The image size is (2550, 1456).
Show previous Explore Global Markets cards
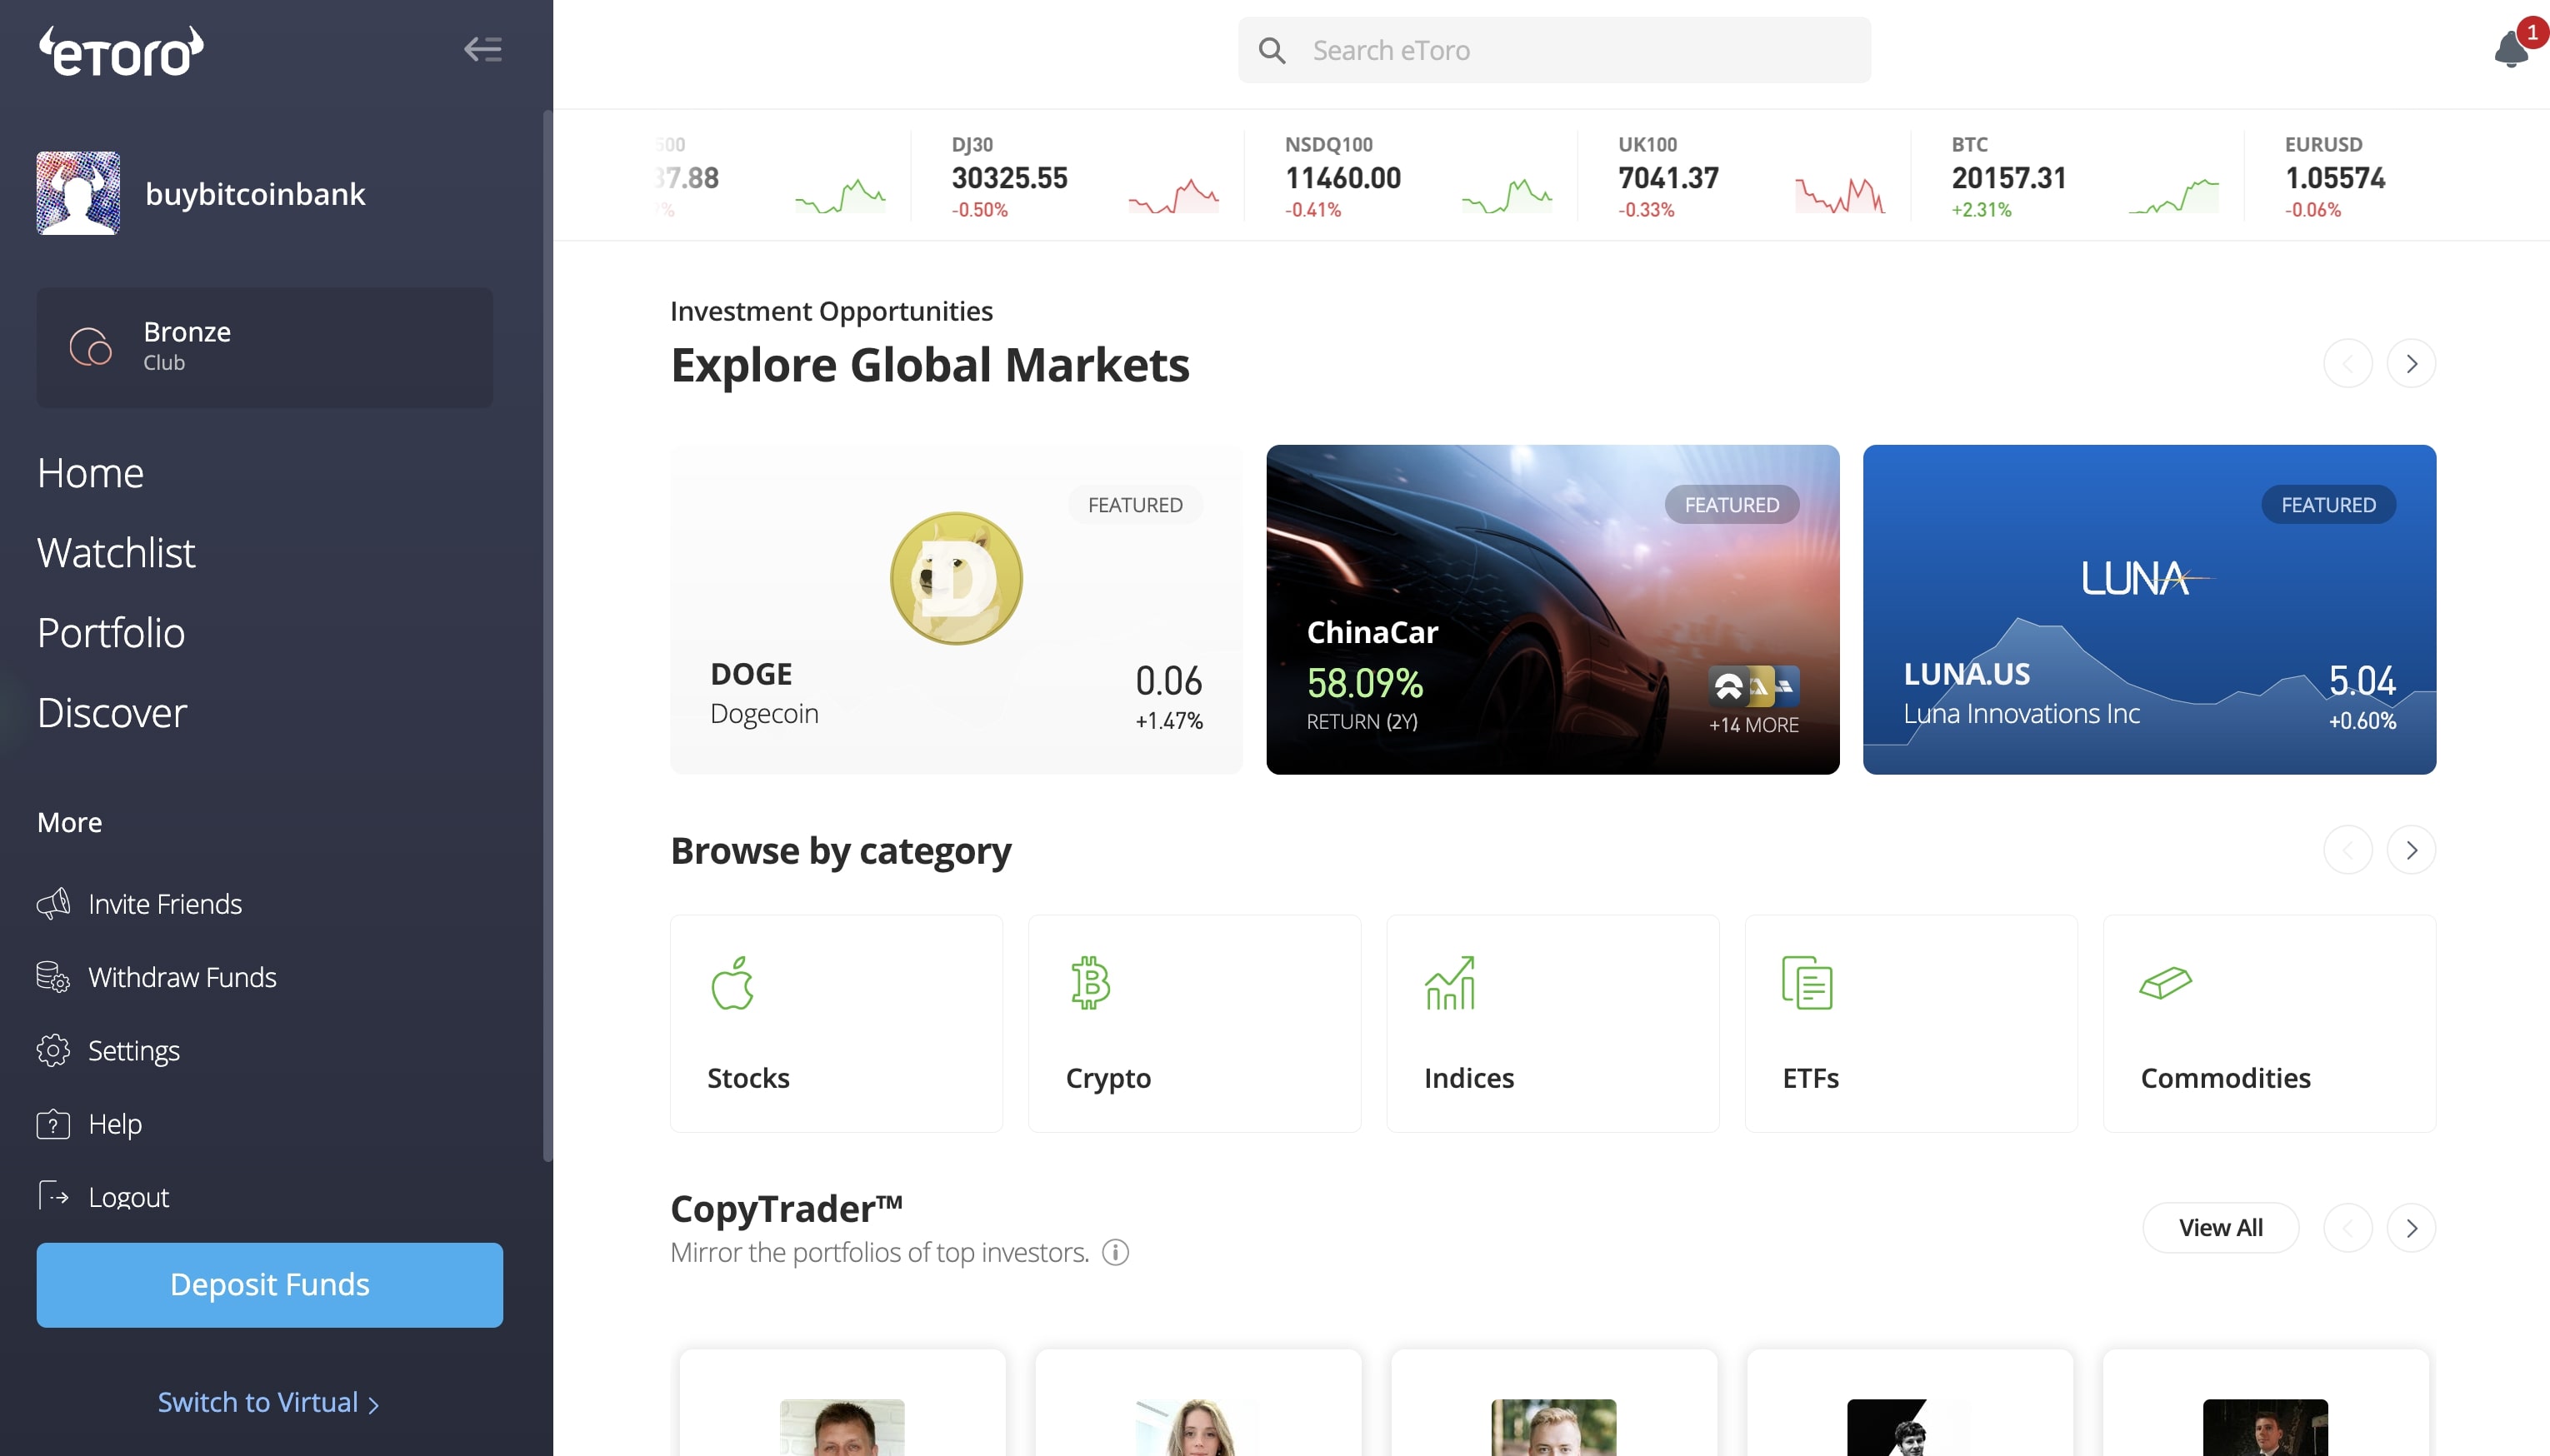(2348, 363)
